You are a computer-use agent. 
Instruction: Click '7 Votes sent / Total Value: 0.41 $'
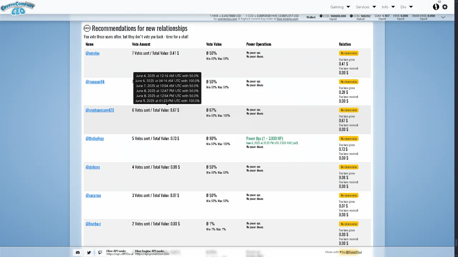(x=155, y=53)
